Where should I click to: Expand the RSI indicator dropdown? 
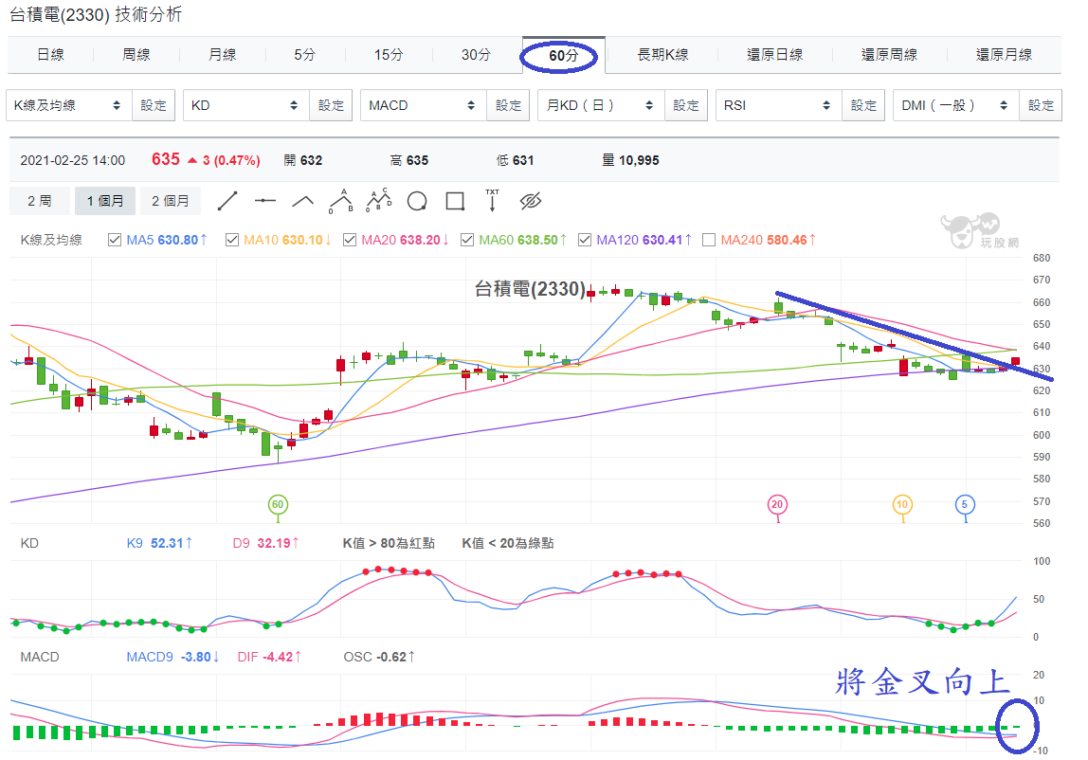point(778,105)
